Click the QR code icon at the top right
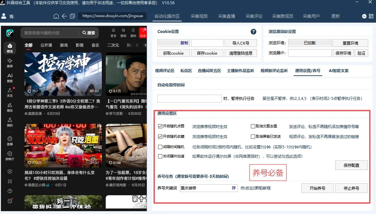 coord(371,16)
